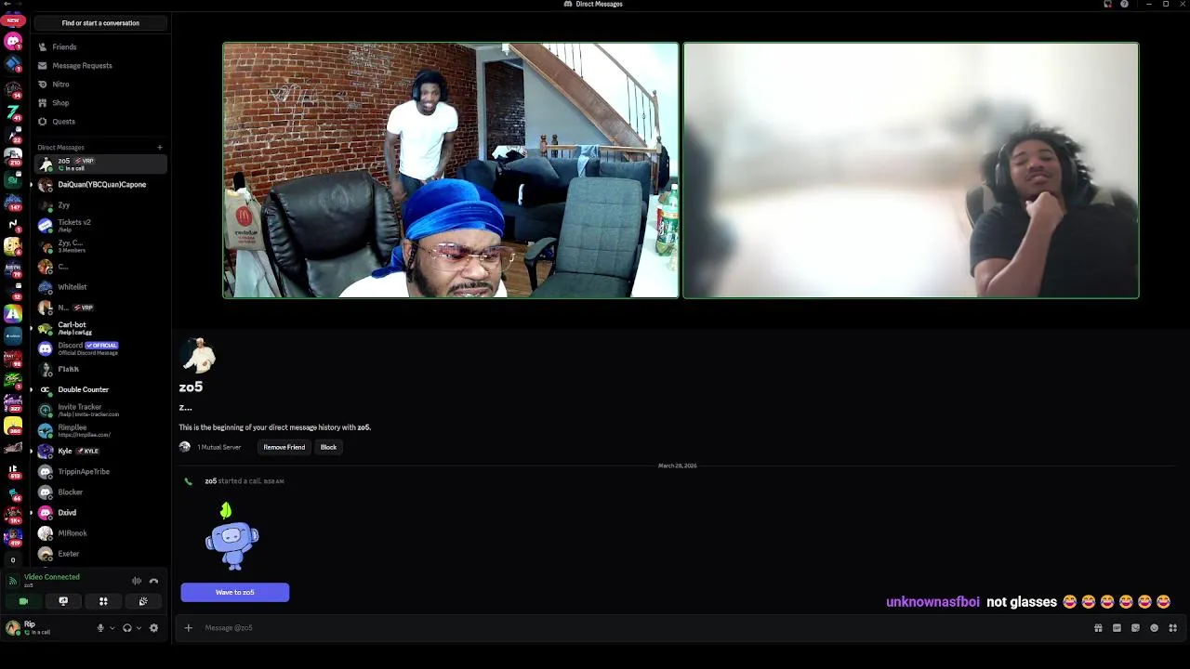Screen dimensions: 1190x669
Task: Open Nitro page
Action: click(100, 84)
